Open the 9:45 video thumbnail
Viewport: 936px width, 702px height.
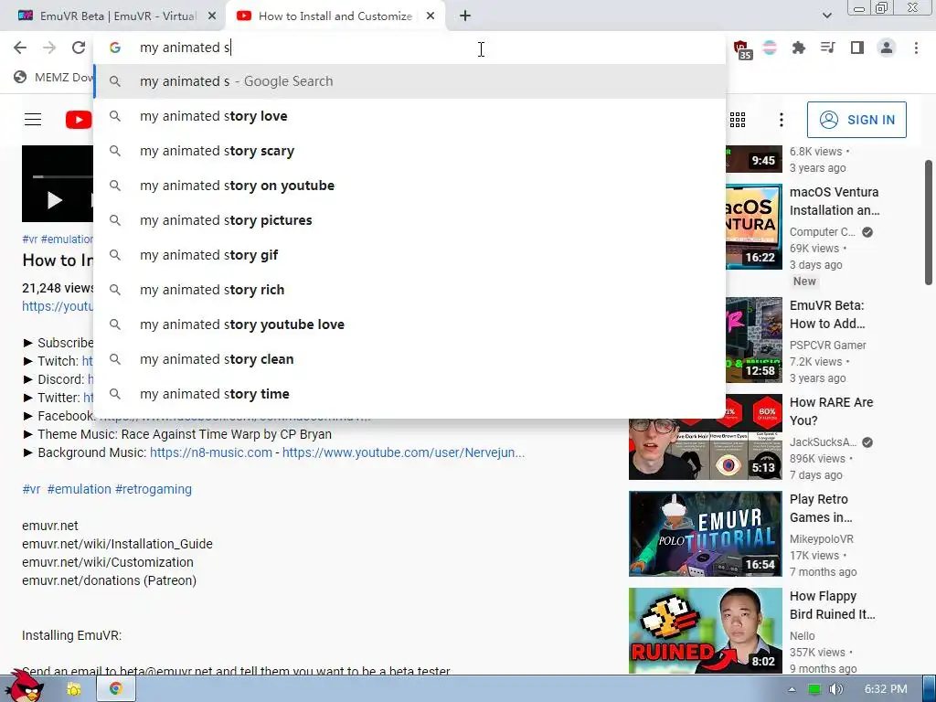754,159
